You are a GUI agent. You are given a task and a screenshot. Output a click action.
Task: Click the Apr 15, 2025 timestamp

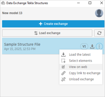[x=20, y=49]
